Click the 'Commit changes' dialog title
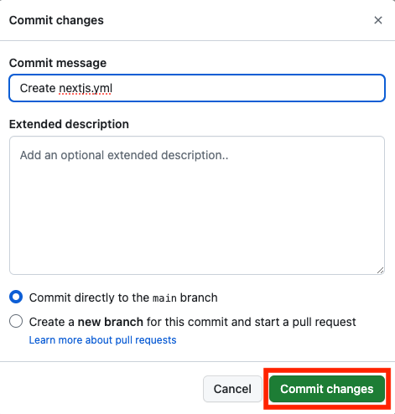395x414 pixels. 56,20
